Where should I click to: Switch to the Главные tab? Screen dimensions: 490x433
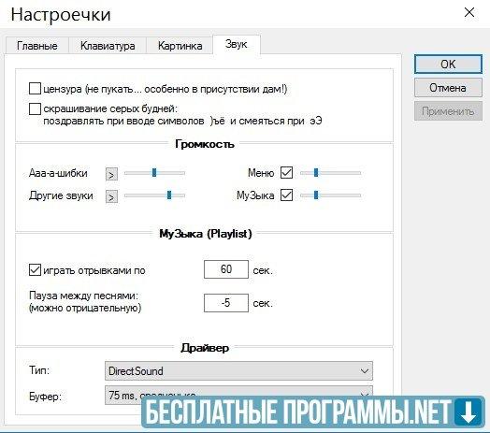tap(37, 46)
